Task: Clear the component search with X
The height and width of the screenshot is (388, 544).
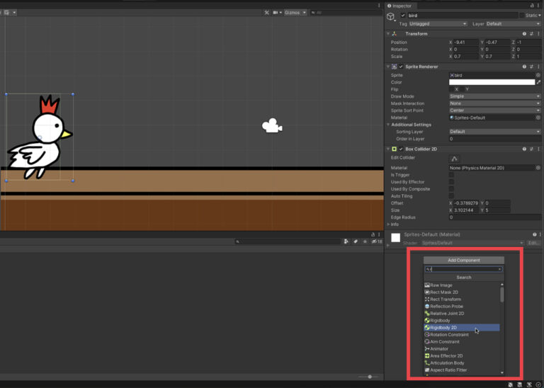Action: click(x=499, y=269)
